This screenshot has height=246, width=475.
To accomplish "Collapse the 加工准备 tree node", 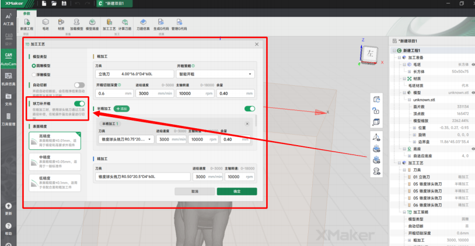I will point(400,58).
